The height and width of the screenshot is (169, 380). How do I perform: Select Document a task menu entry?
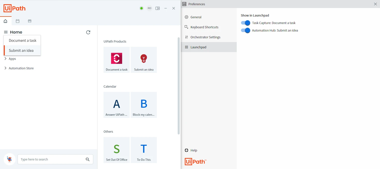(22, 40)
